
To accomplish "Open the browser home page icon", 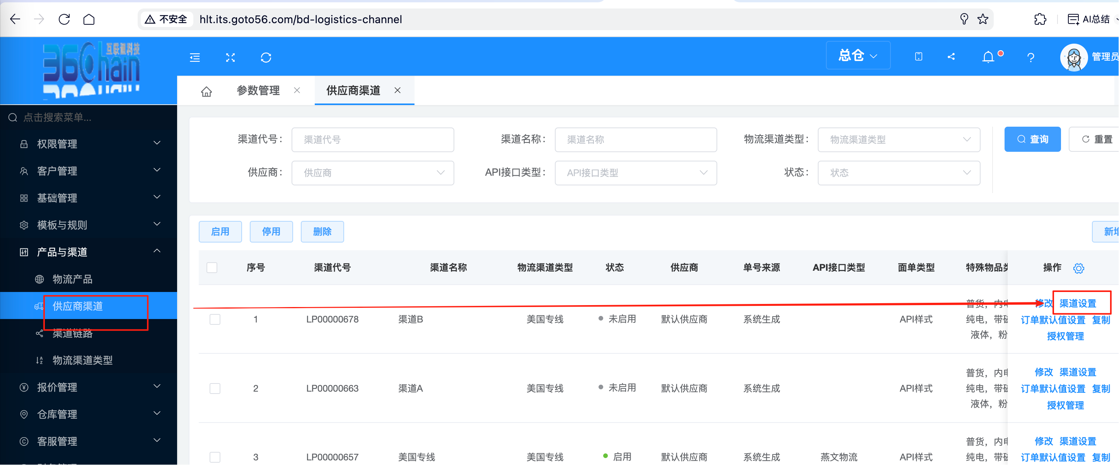I will pos(89,20).
